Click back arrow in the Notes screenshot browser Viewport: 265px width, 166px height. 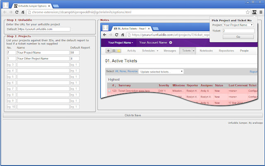[105, 35]
